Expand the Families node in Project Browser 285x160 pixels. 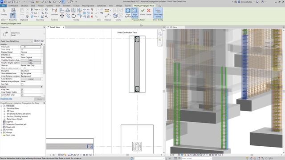(x=1, y=130)
